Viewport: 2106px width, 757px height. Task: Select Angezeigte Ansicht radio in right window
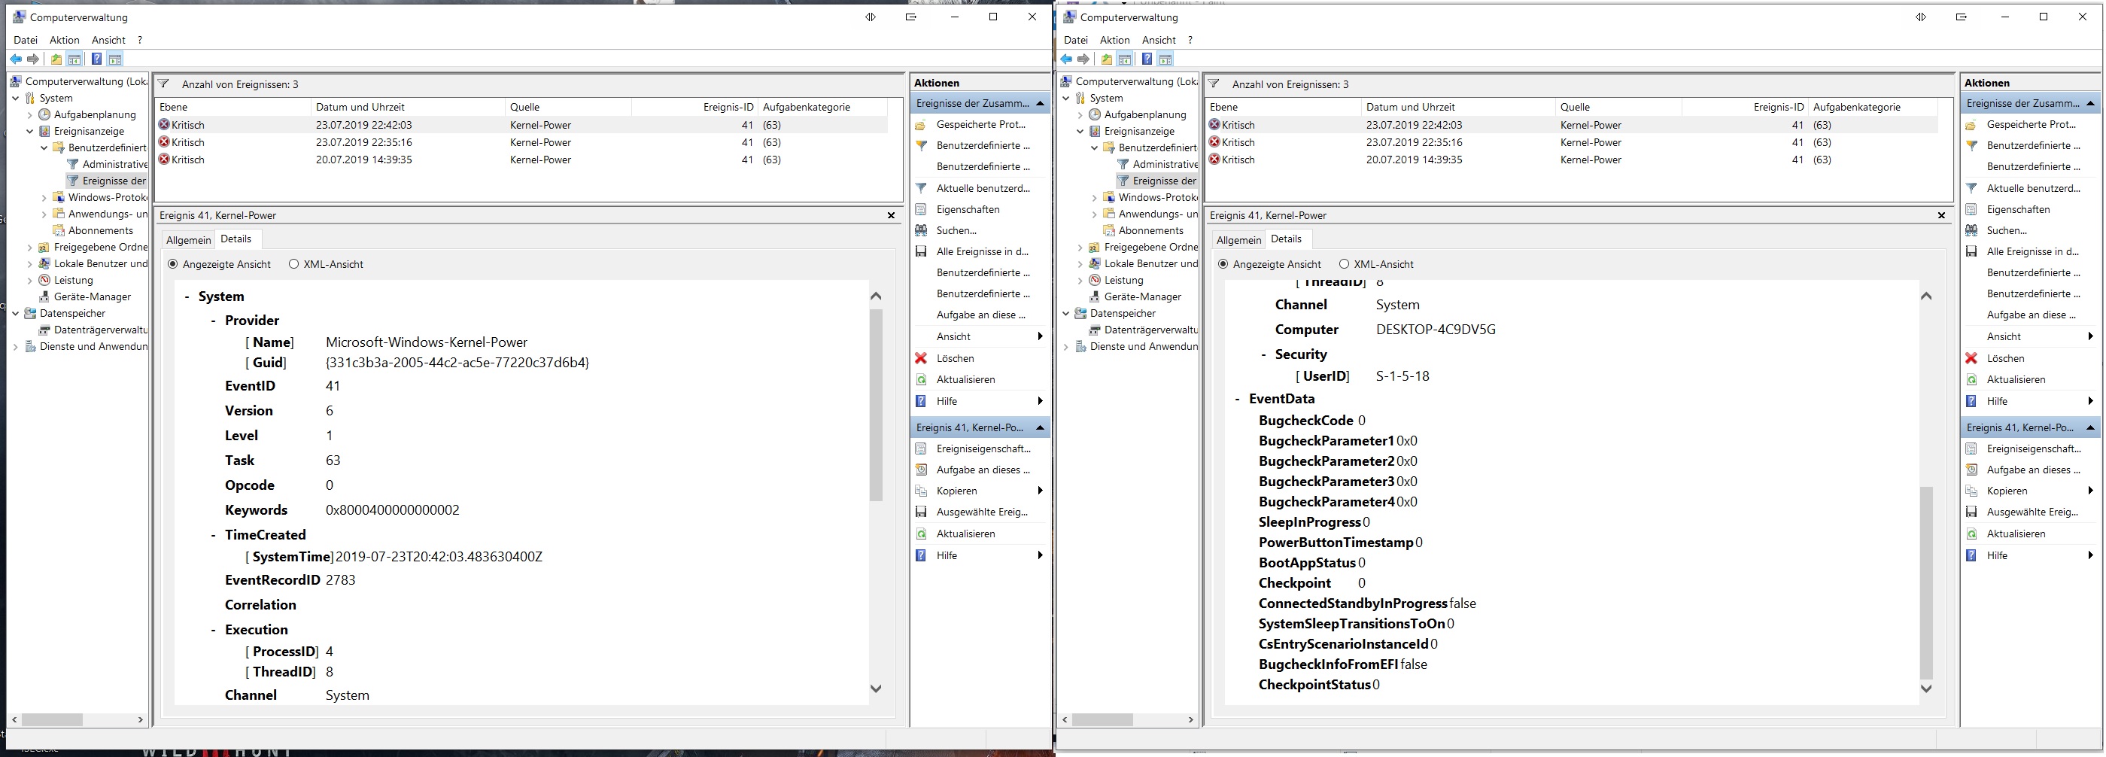(x=1223, y=264)
